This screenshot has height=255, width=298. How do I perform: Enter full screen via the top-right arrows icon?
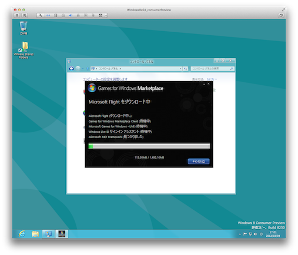point(283,9)
